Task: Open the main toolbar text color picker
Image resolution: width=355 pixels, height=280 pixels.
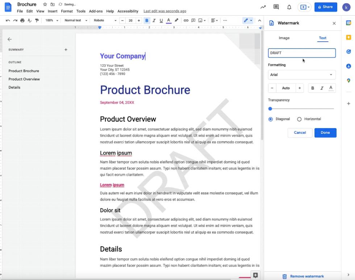Action: tap(168, 20)
